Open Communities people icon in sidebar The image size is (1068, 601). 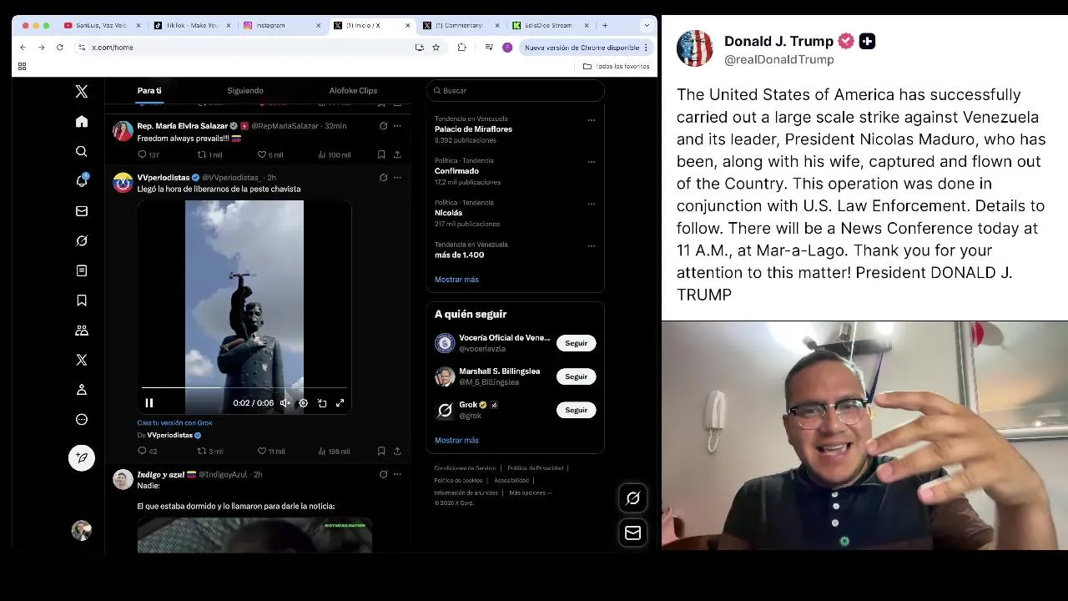pyautogui.click(x=82, y=331)
